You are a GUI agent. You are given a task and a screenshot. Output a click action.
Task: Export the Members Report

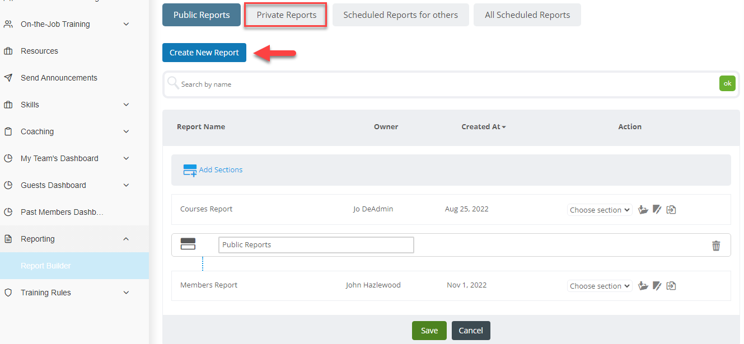pyautogui.click(x=671, y=285)
